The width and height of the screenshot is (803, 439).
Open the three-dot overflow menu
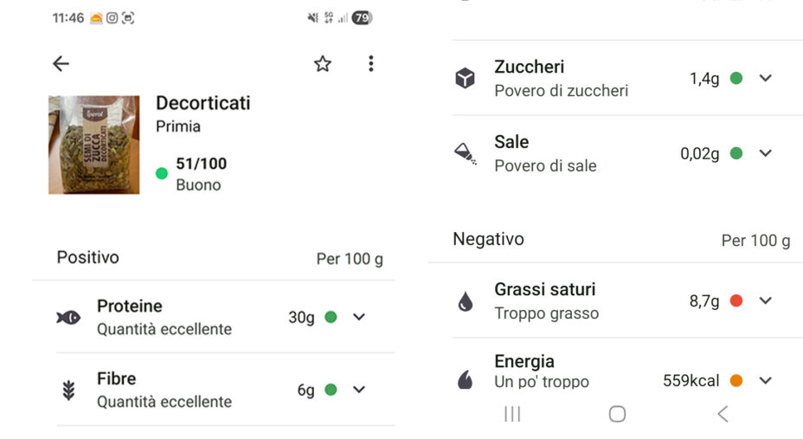(x=370, y=63)
